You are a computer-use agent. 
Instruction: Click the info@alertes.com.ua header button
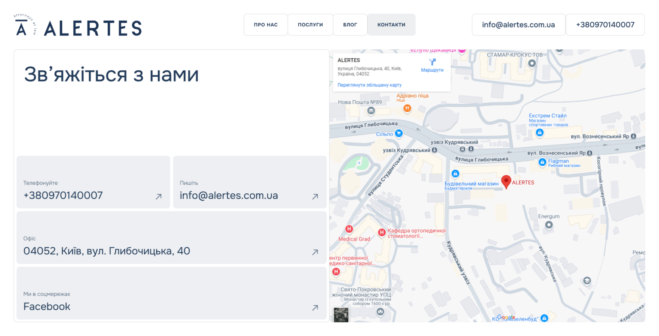point(518,25)
